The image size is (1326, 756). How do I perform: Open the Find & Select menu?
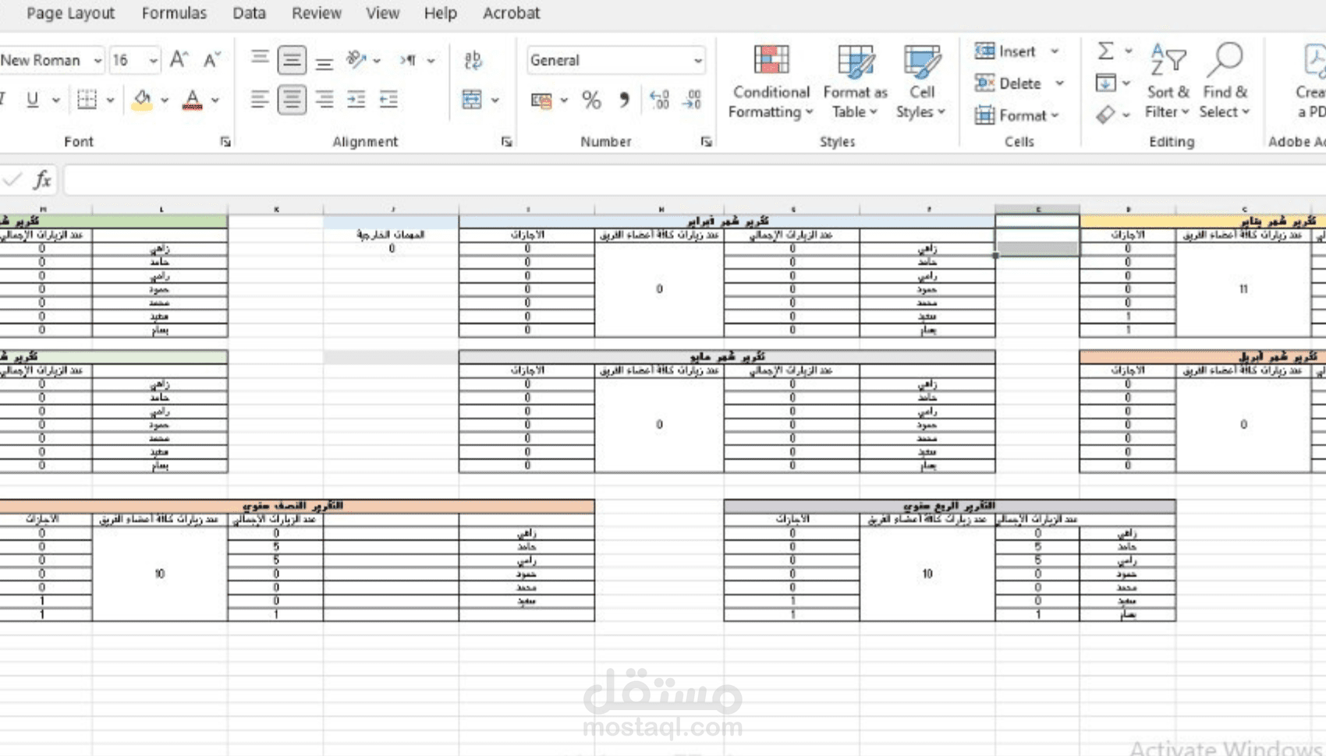1225,82
